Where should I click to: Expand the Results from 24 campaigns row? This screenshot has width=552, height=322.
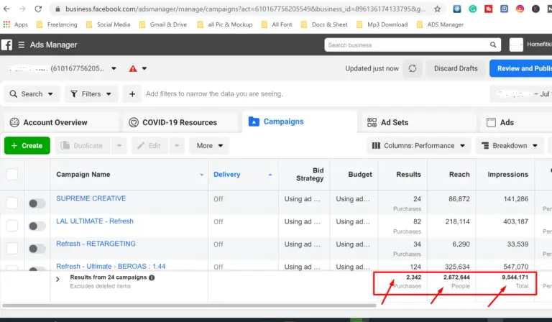[57, 280]
